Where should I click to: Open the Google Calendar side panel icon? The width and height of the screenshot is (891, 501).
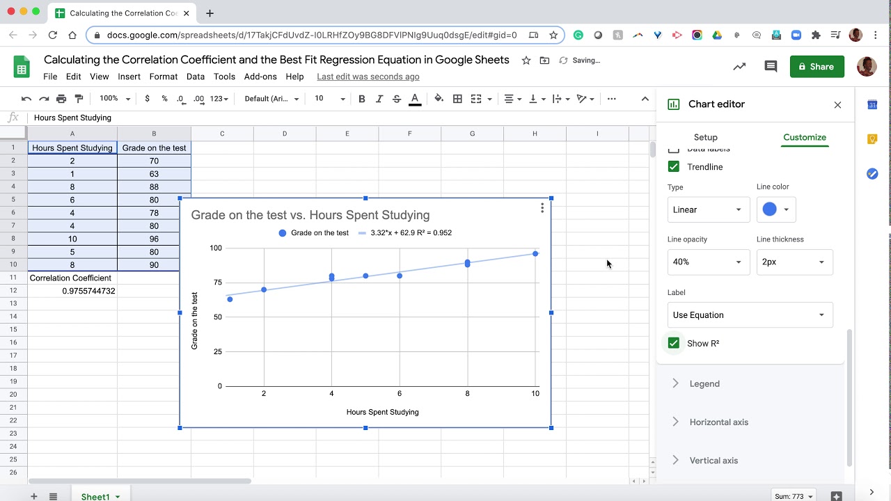[872, 105]
